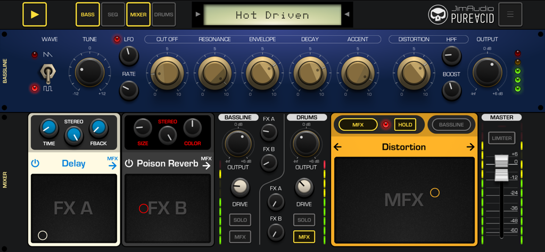The width and height of the screenshot is (545, 252).
Task: Switch to previous MFX effect left arrow
Action: (337, 147)
